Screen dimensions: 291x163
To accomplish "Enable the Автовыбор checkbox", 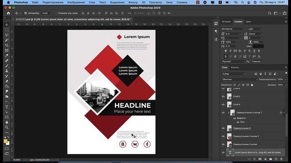I will 25,13.
